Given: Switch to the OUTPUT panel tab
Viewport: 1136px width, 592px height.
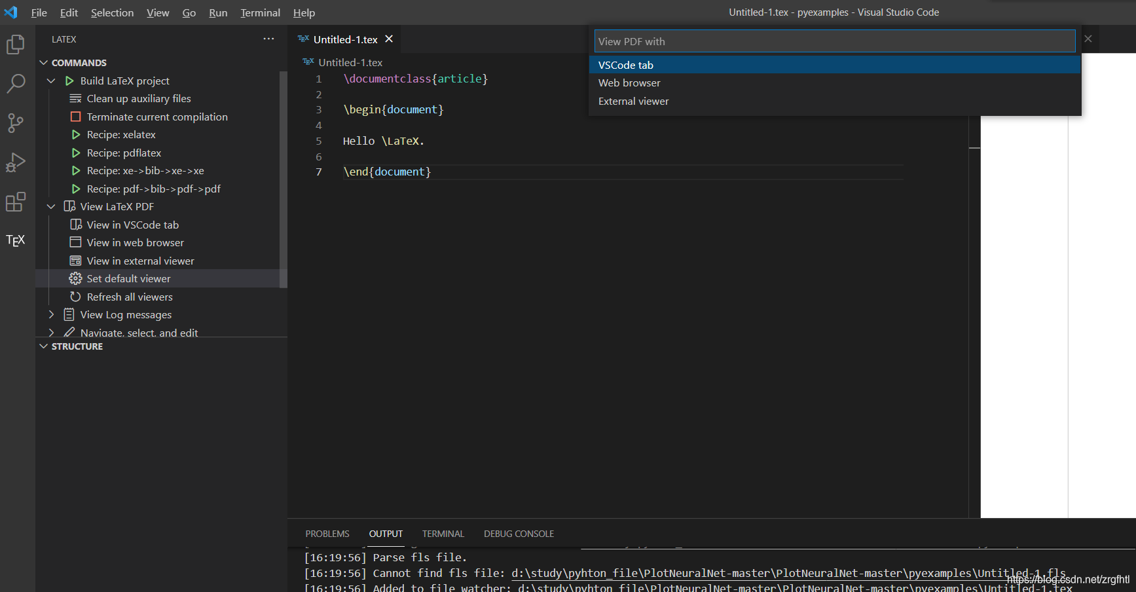Looking at the screenshot, I should (x=386, y=534).
